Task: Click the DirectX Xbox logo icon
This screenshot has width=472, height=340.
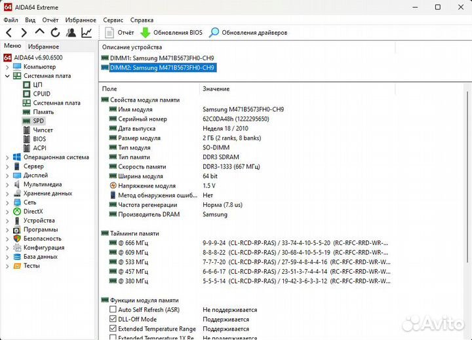Action: [x=17, y=211]
